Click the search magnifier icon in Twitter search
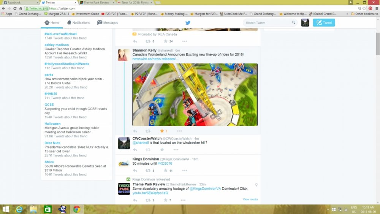Image resolution: width=380 pixels, height=214 pixels. 293,22
